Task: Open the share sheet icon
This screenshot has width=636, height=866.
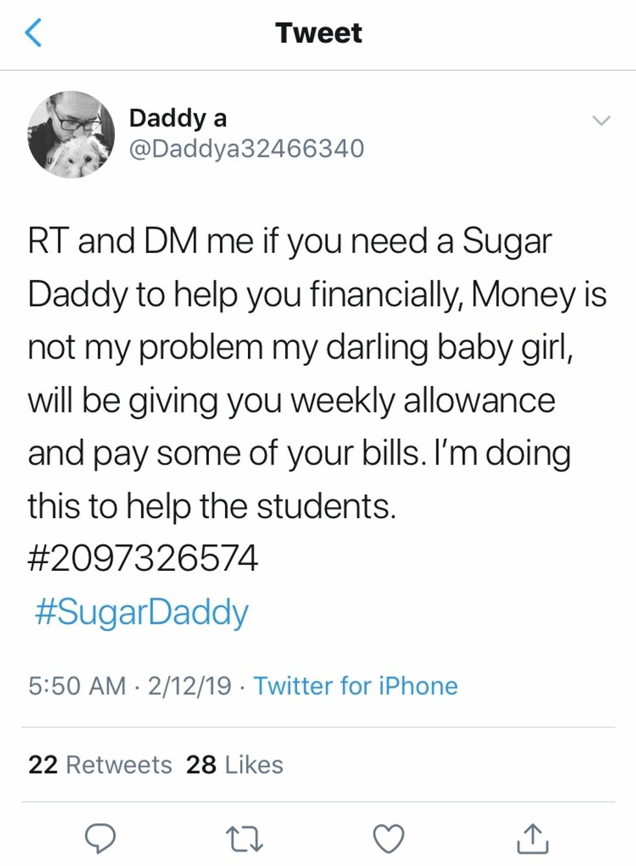Action: click(532, 837)
